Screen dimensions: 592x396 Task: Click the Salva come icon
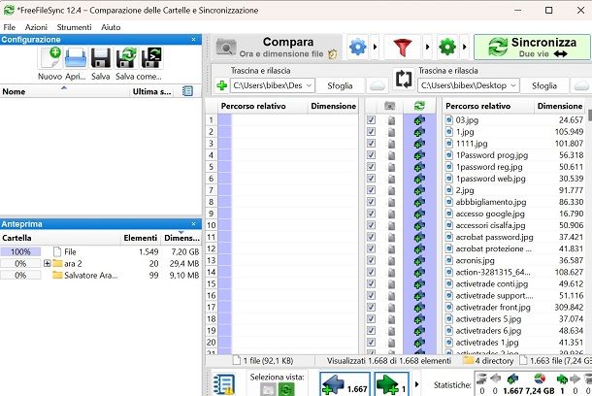126,58
